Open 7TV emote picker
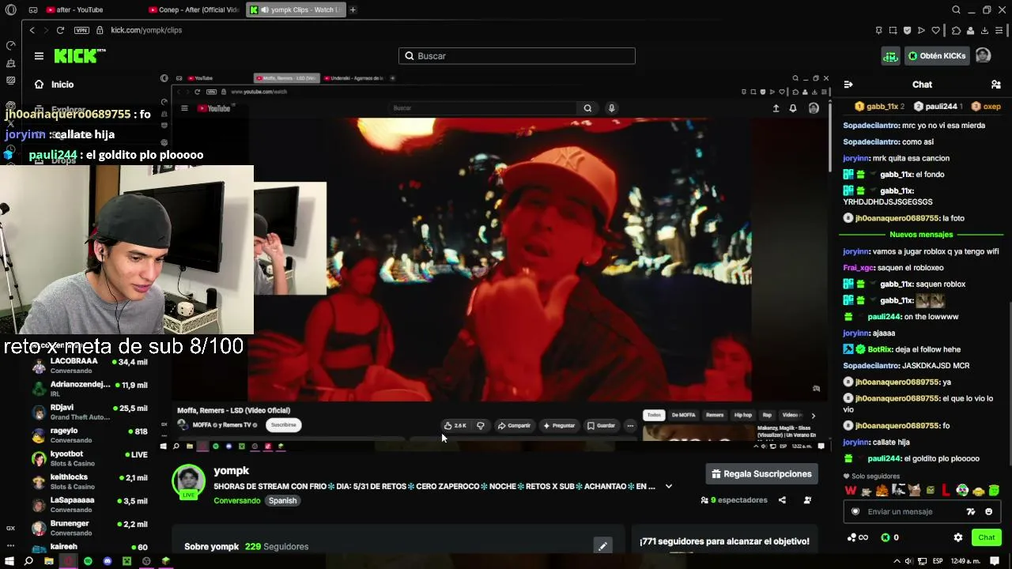 (971, 511)
